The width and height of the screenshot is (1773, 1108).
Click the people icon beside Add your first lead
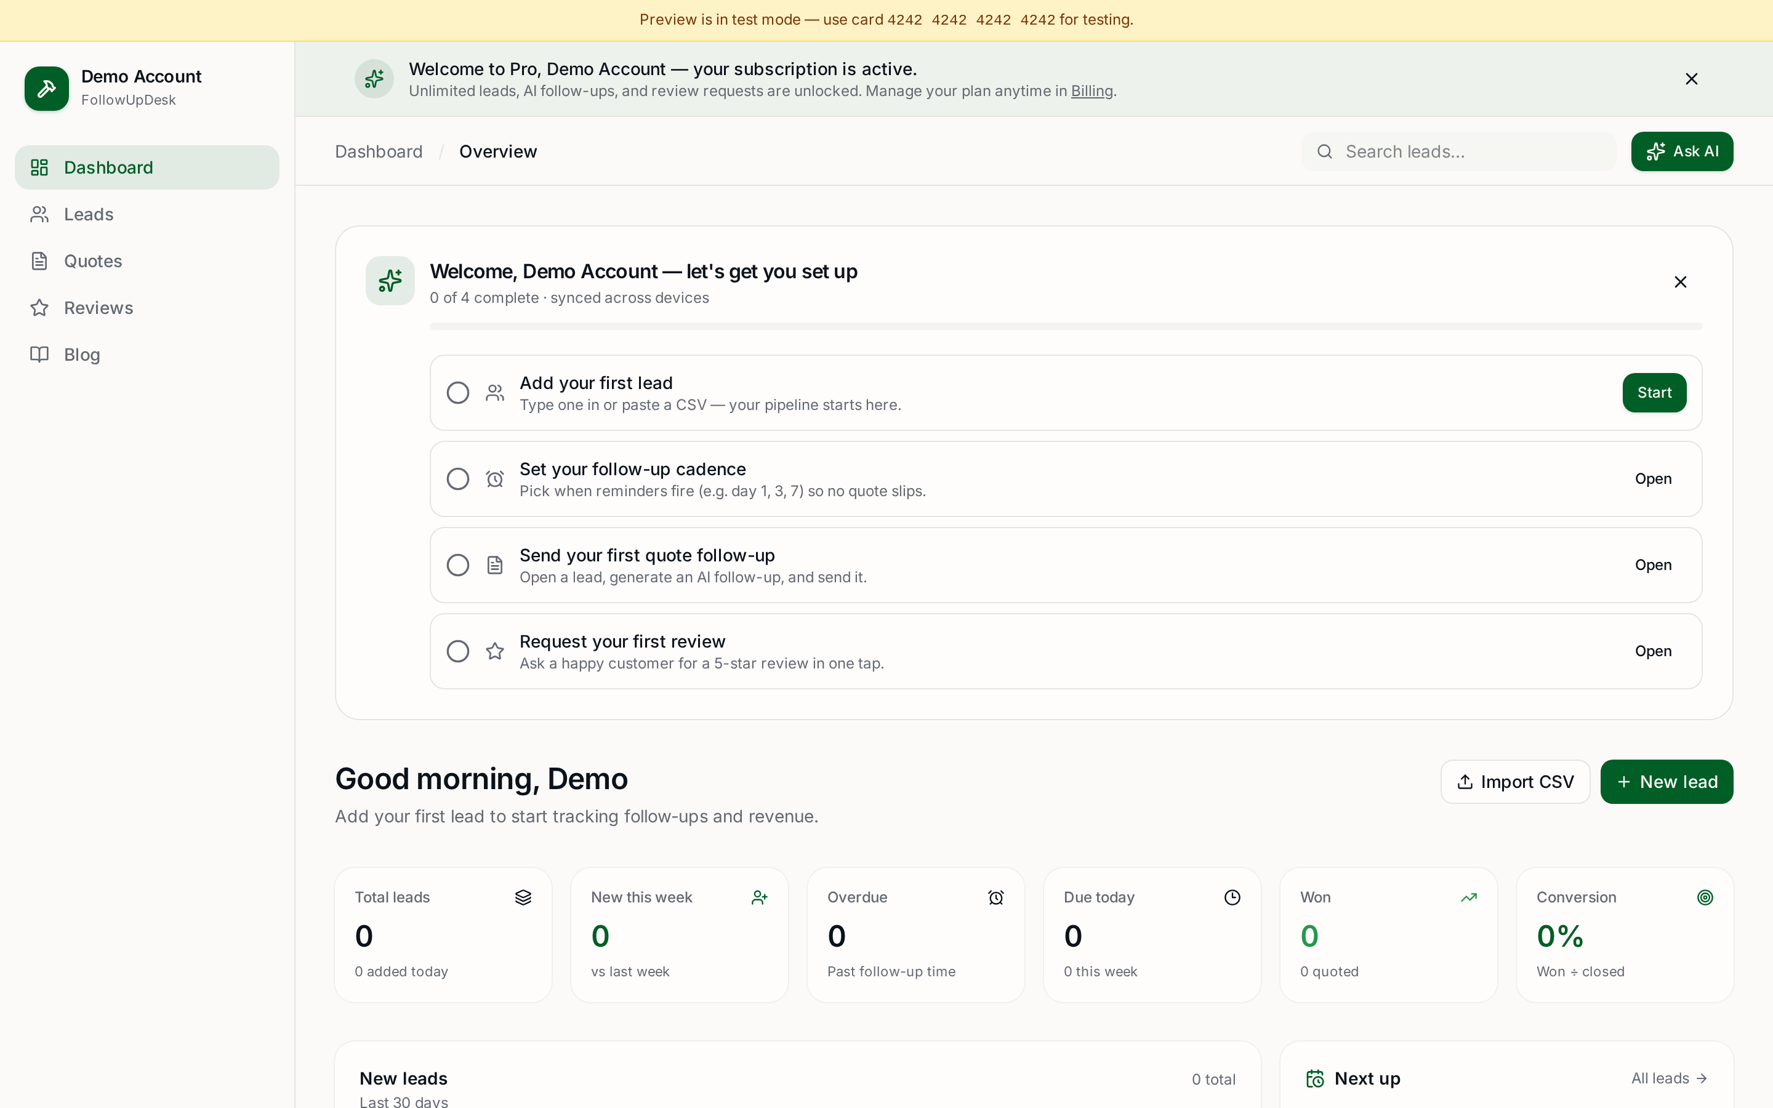[494, 393]
